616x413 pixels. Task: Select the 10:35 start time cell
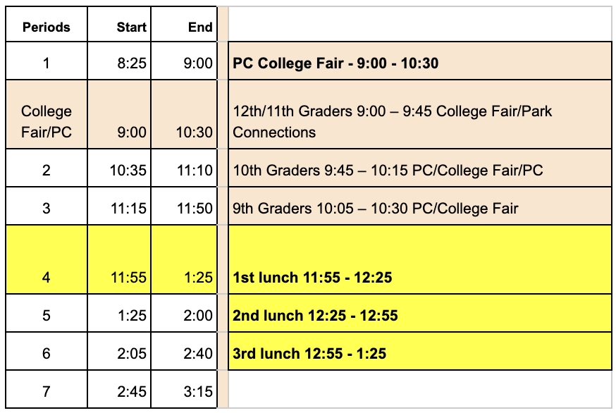click(x=119, y=168)
